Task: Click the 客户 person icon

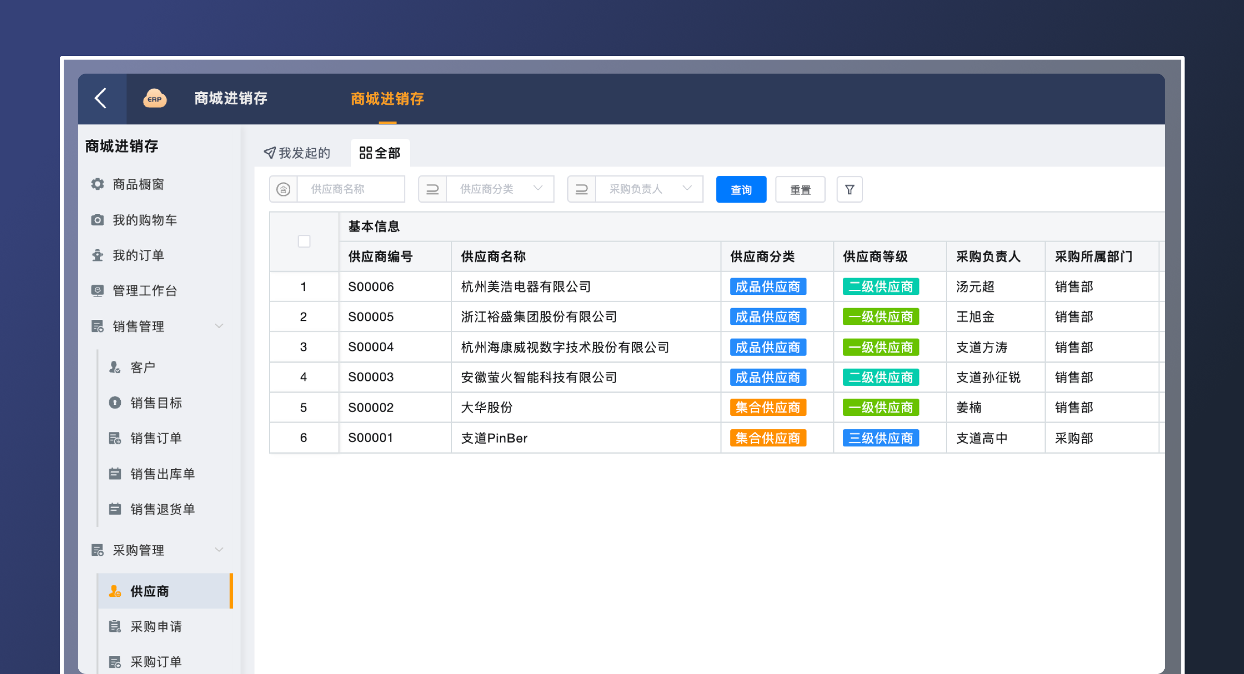Action: pyautogui.click(x=115, y=367)
